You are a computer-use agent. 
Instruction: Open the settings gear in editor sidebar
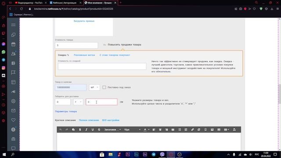point(13,101)
